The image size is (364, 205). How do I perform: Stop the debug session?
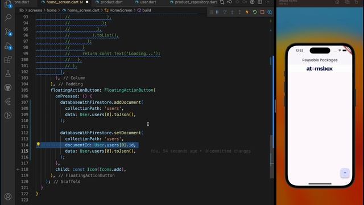tap(262, 12)
